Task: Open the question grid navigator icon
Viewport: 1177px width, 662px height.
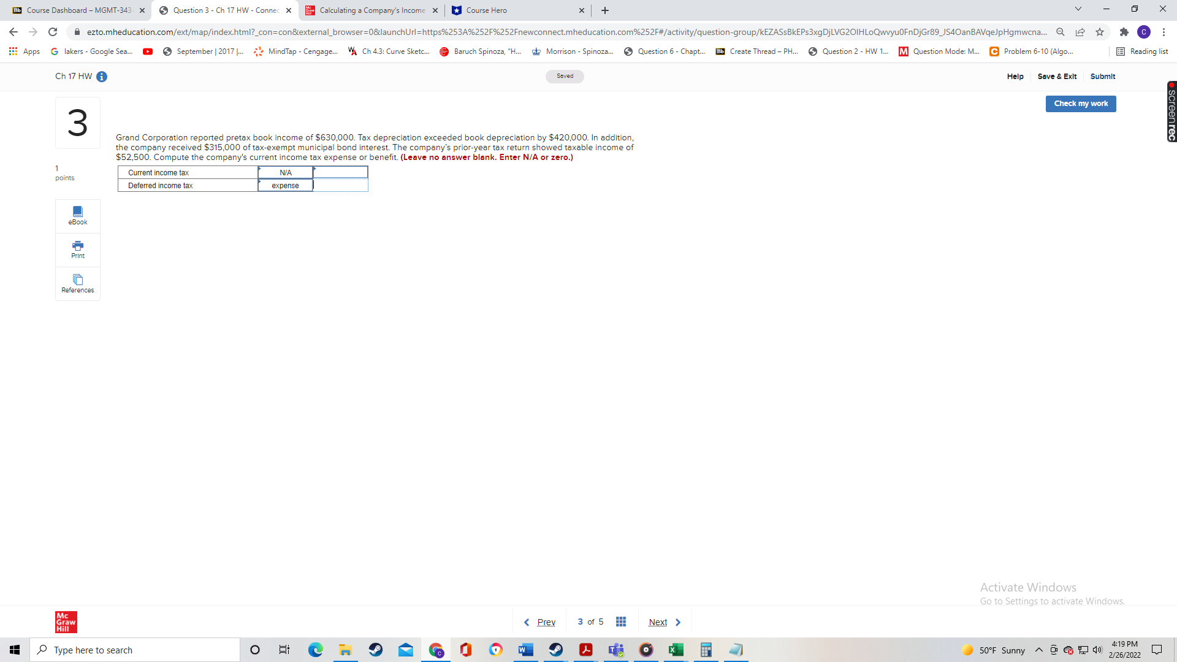Action: point(621,622)
